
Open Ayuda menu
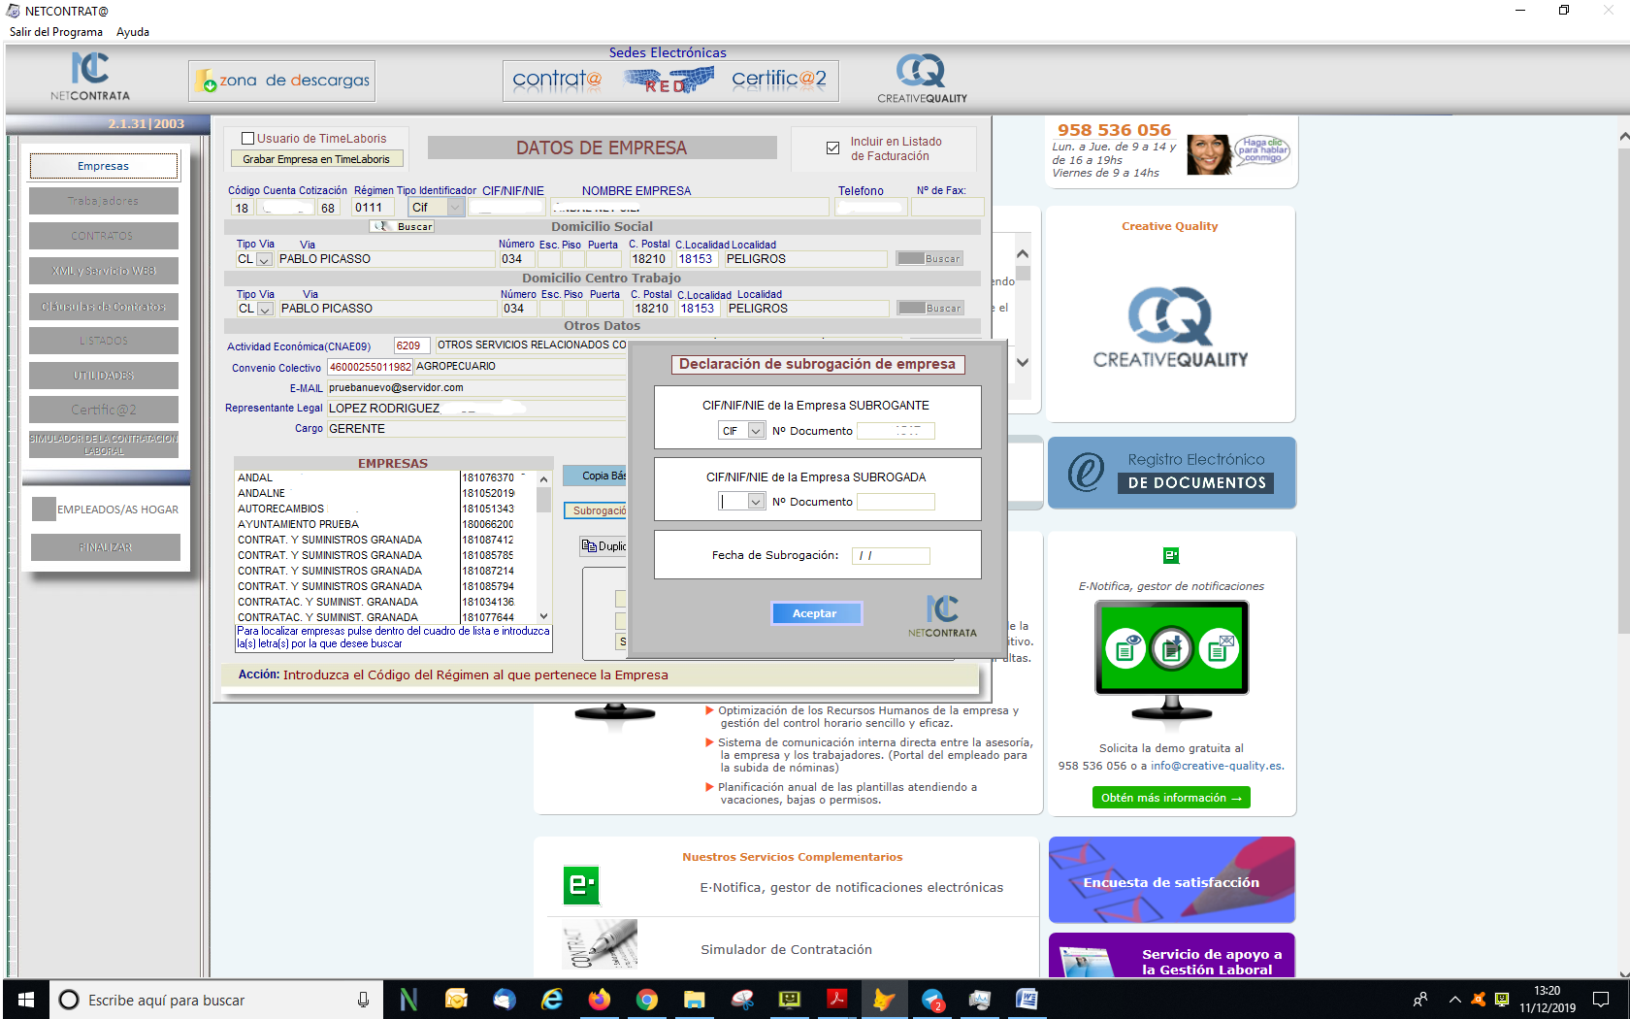(x=133, y=32)
